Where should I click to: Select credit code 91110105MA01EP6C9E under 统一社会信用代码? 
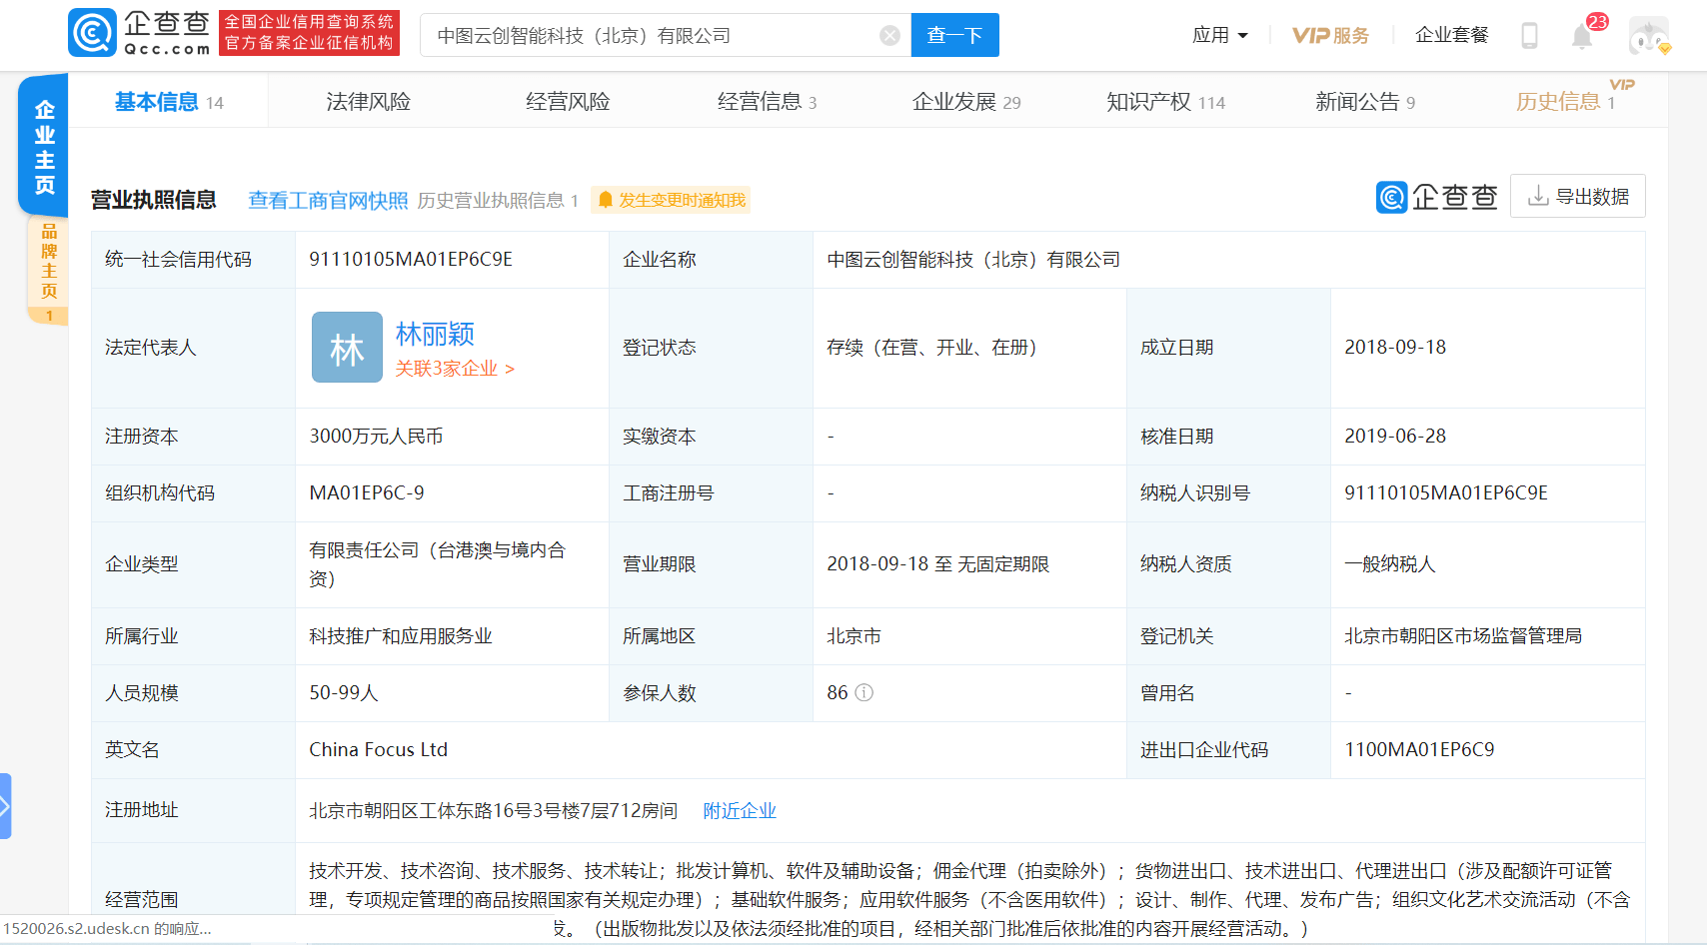tap(411, 260)
